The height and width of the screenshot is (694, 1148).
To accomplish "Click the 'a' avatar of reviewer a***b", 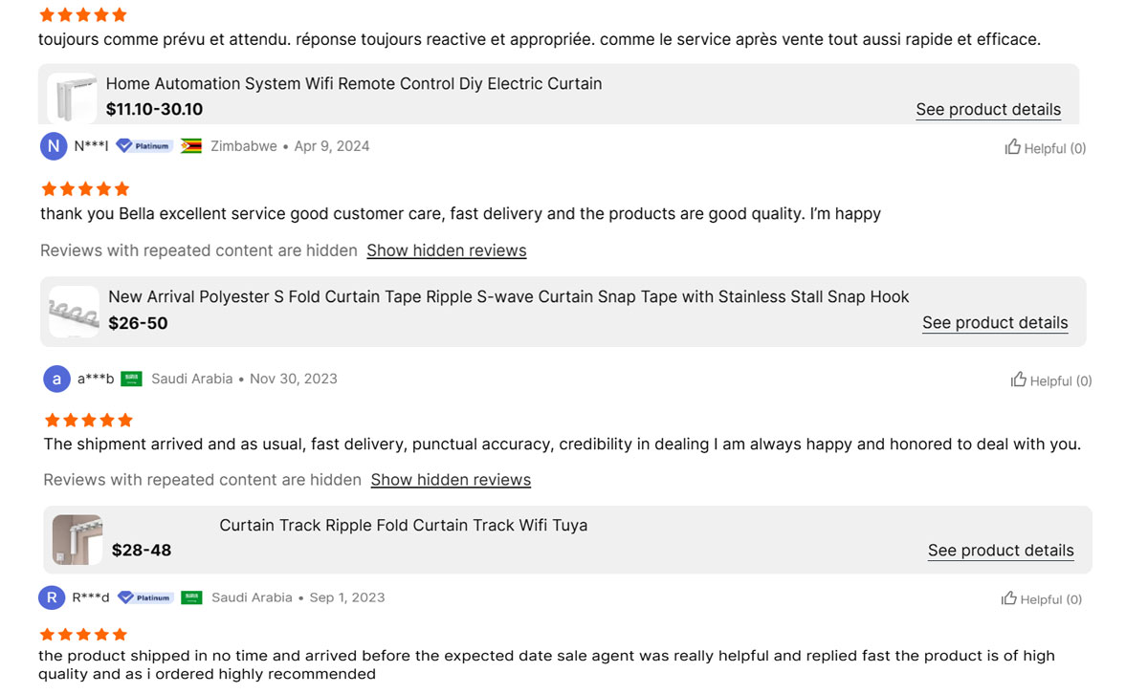I will point(56,379).
